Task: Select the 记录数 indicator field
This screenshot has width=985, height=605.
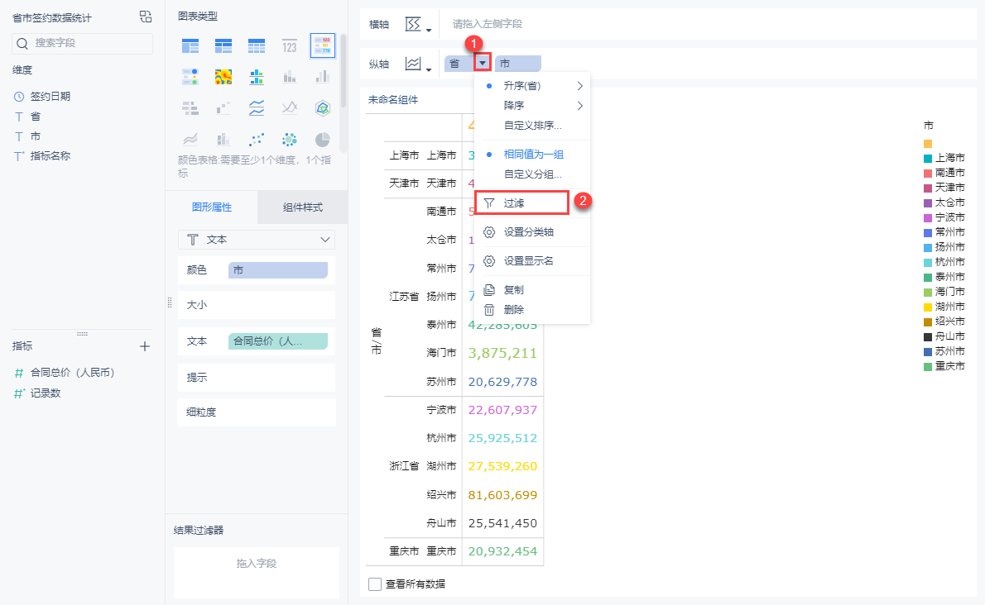Action: 46,393
